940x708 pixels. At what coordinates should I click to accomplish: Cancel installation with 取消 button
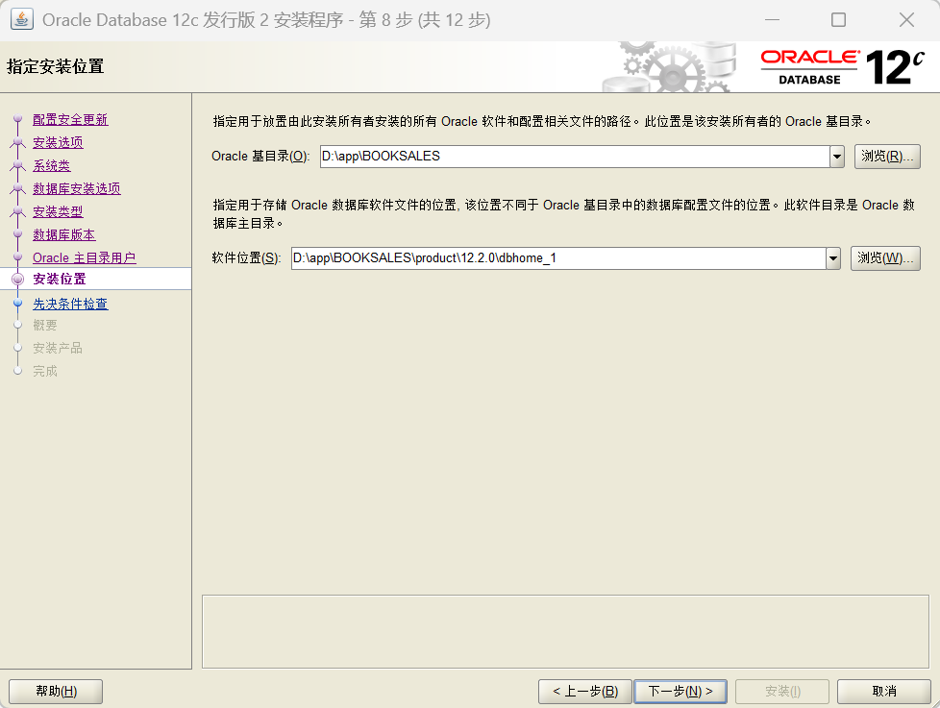[x=884, y=692]
